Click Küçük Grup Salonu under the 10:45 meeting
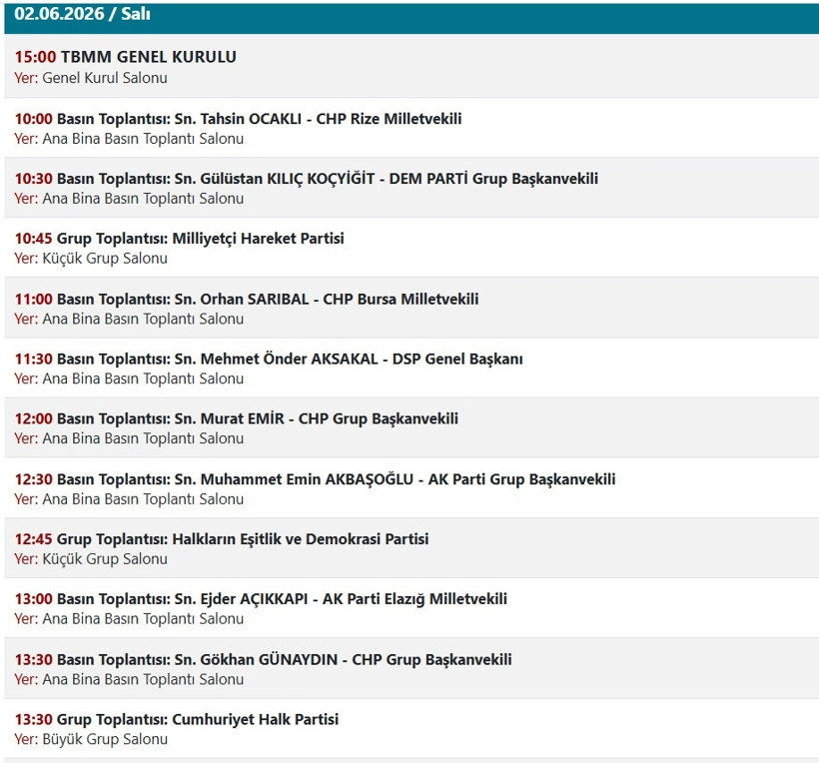 [x=105, y=259]
